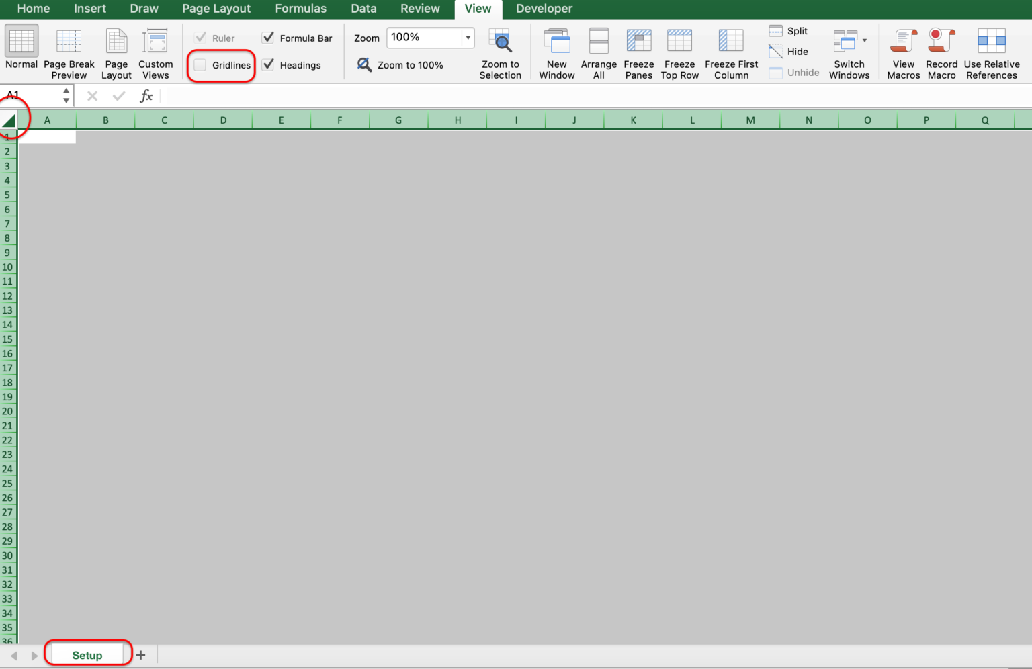The width and height of the screenshot is (1032, 669).
Task: Disable the Headings checkbox
Action: click(268, 64)
